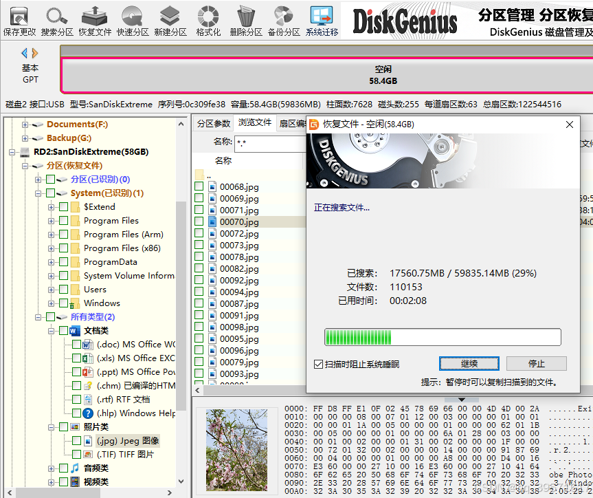Viewport: 593px width, 498px height.
Task: Collapse the System(已识别)(1) node
Action: 38,193
